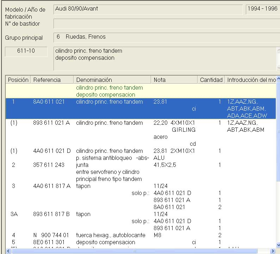The image size is (280, 254).
Task: Click the description box with cilindro princ. freno tandem
Action: [165, 59]
